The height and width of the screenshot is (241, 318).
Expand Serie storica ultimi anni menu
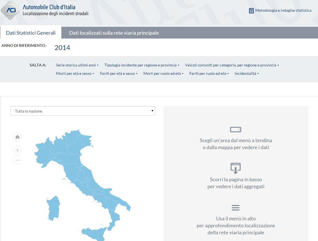click(x=77, y=65)
